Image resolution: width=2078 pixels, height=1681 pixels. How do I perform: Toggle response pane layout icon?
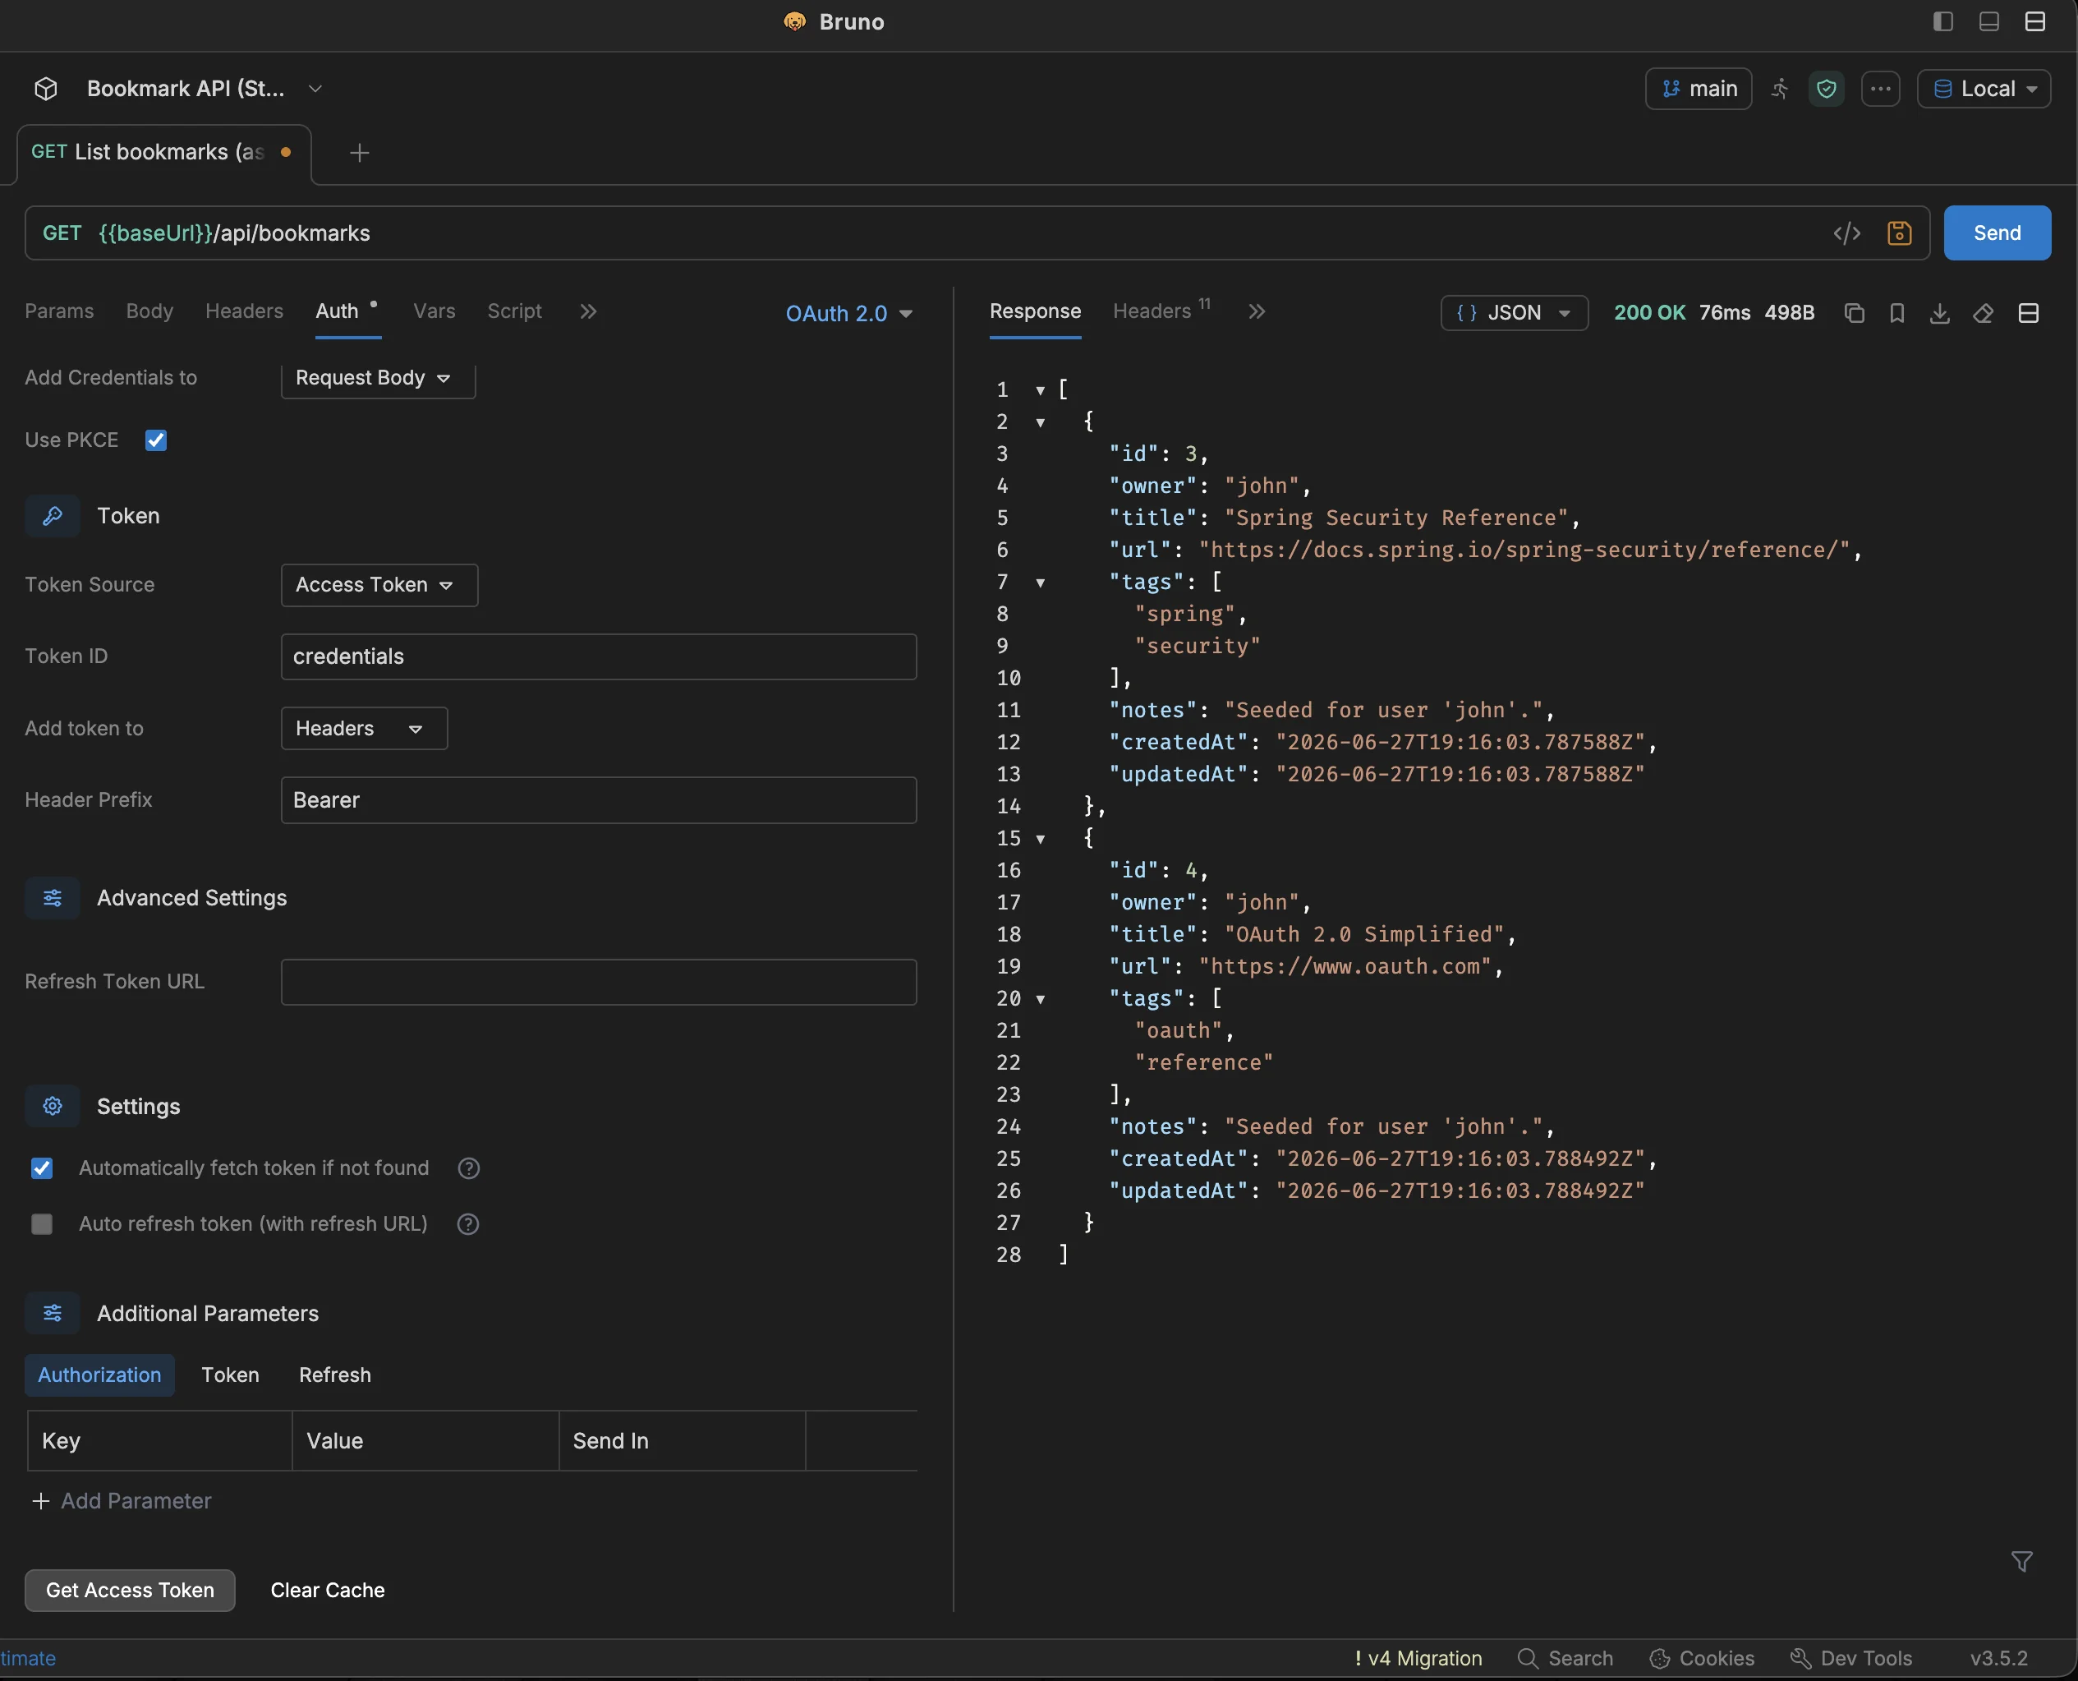(2028, 314)
